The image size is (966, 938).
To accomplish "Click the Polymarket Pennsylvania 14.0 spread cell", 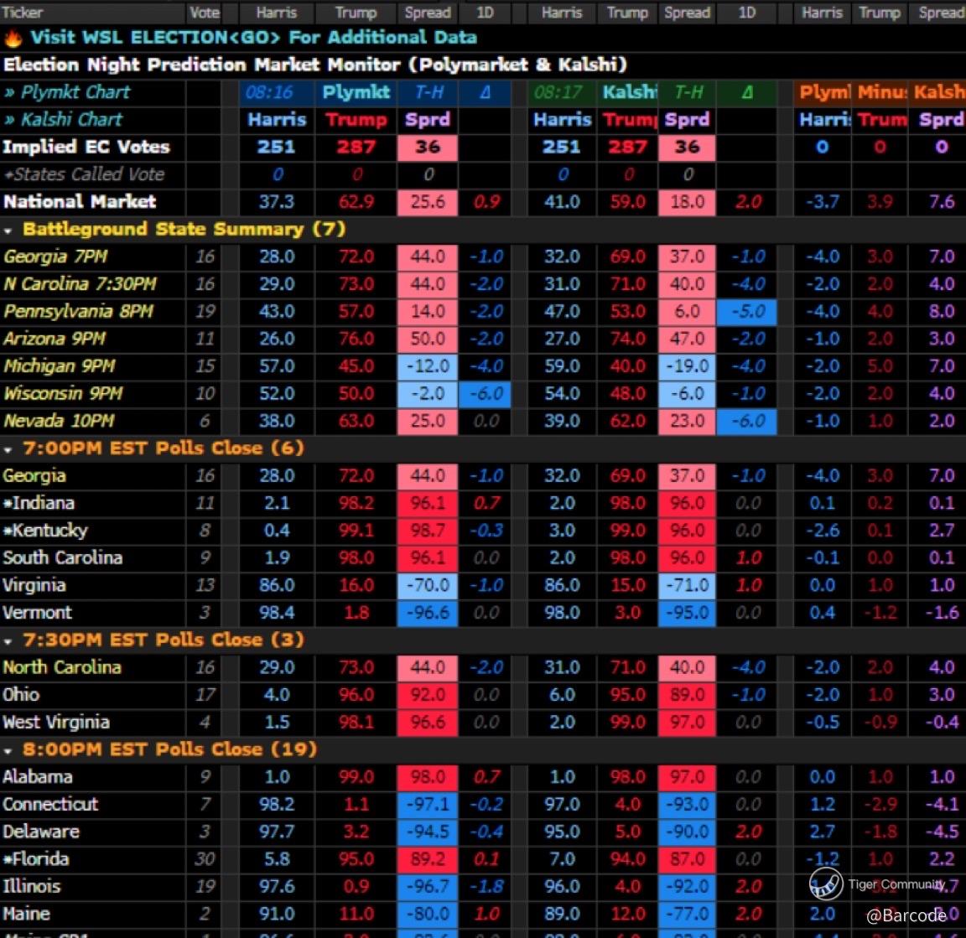I will point(427,312).
